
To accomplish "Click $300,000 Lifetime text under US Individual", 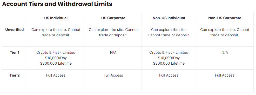I will (x=56, y=64).
